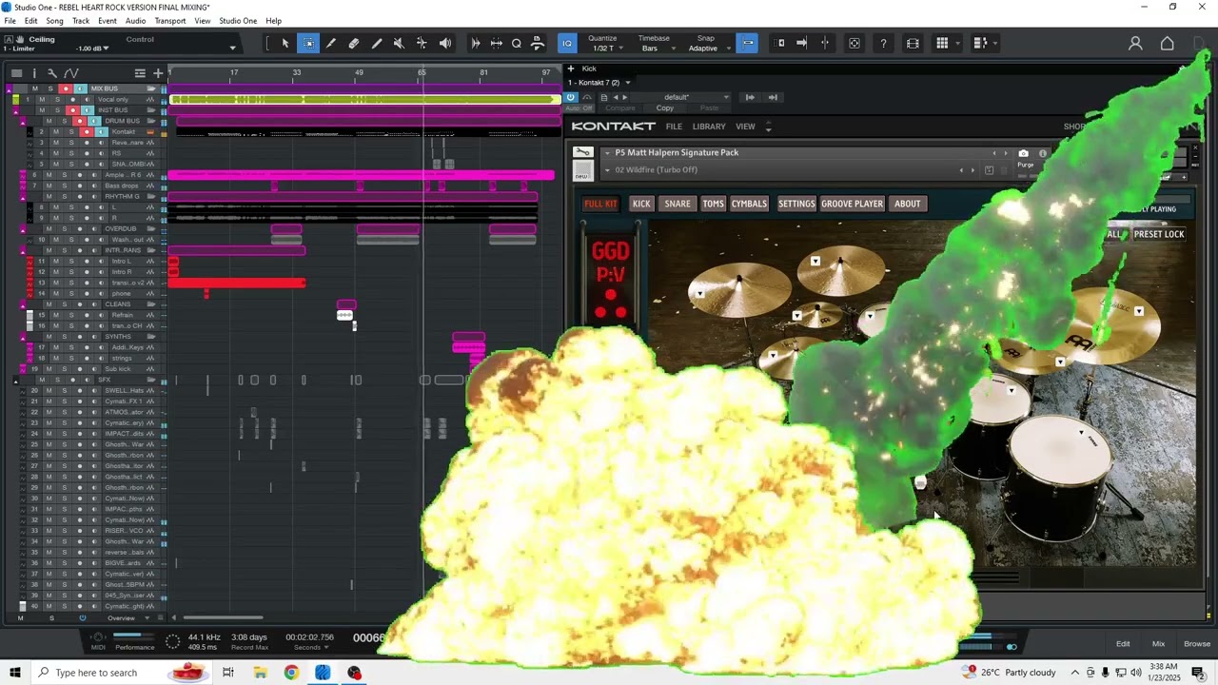Collapse the DRUM BUS folder
The image size is (1218, 685).
click(24, 121)
